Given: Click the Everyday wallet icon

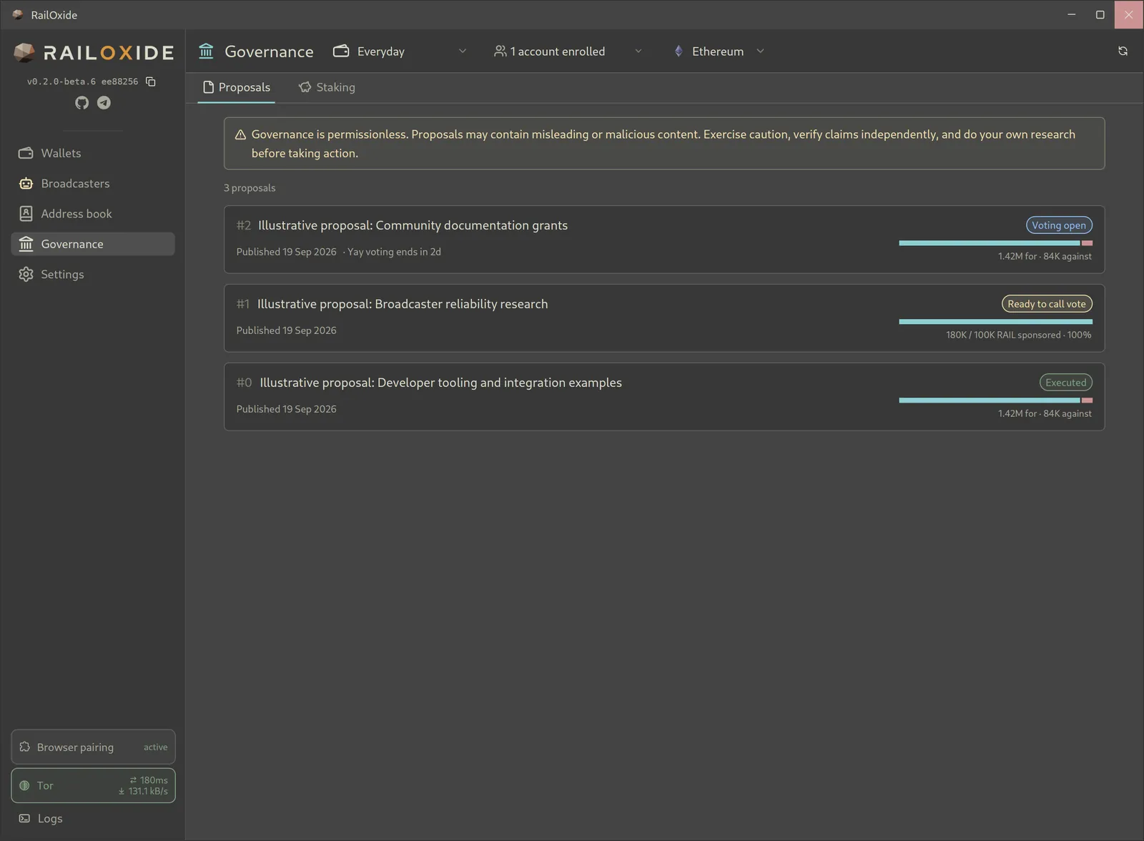Looking at the screenshot, I should pyautogui.click(x=341, y=51).
